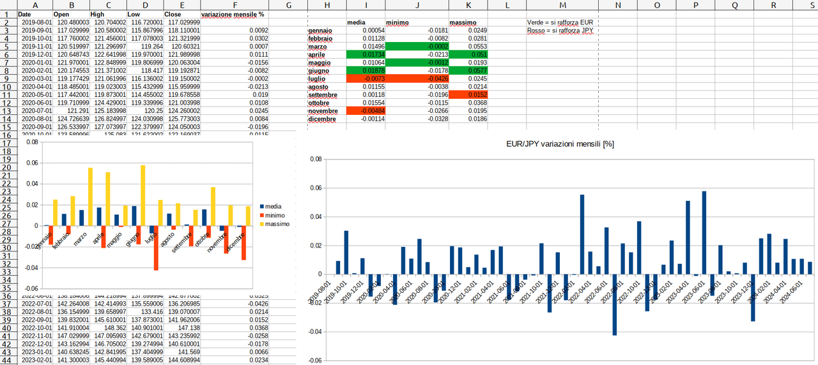Viewport: 818px width, 365px height.
Task: Select column A header
Action: tap(34, 4)
